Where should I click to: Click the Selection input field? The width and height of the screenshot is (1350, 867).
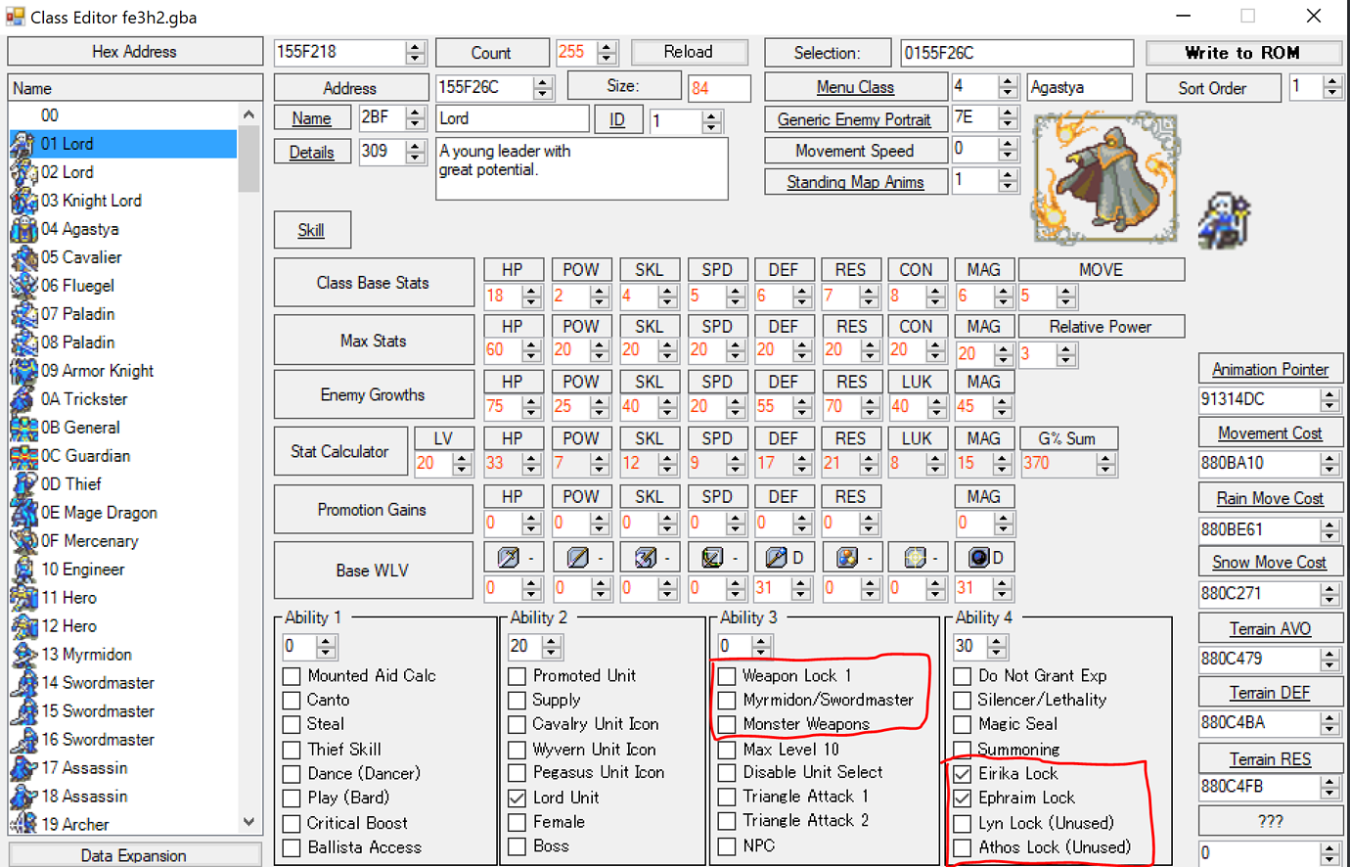pos(1017,52)
